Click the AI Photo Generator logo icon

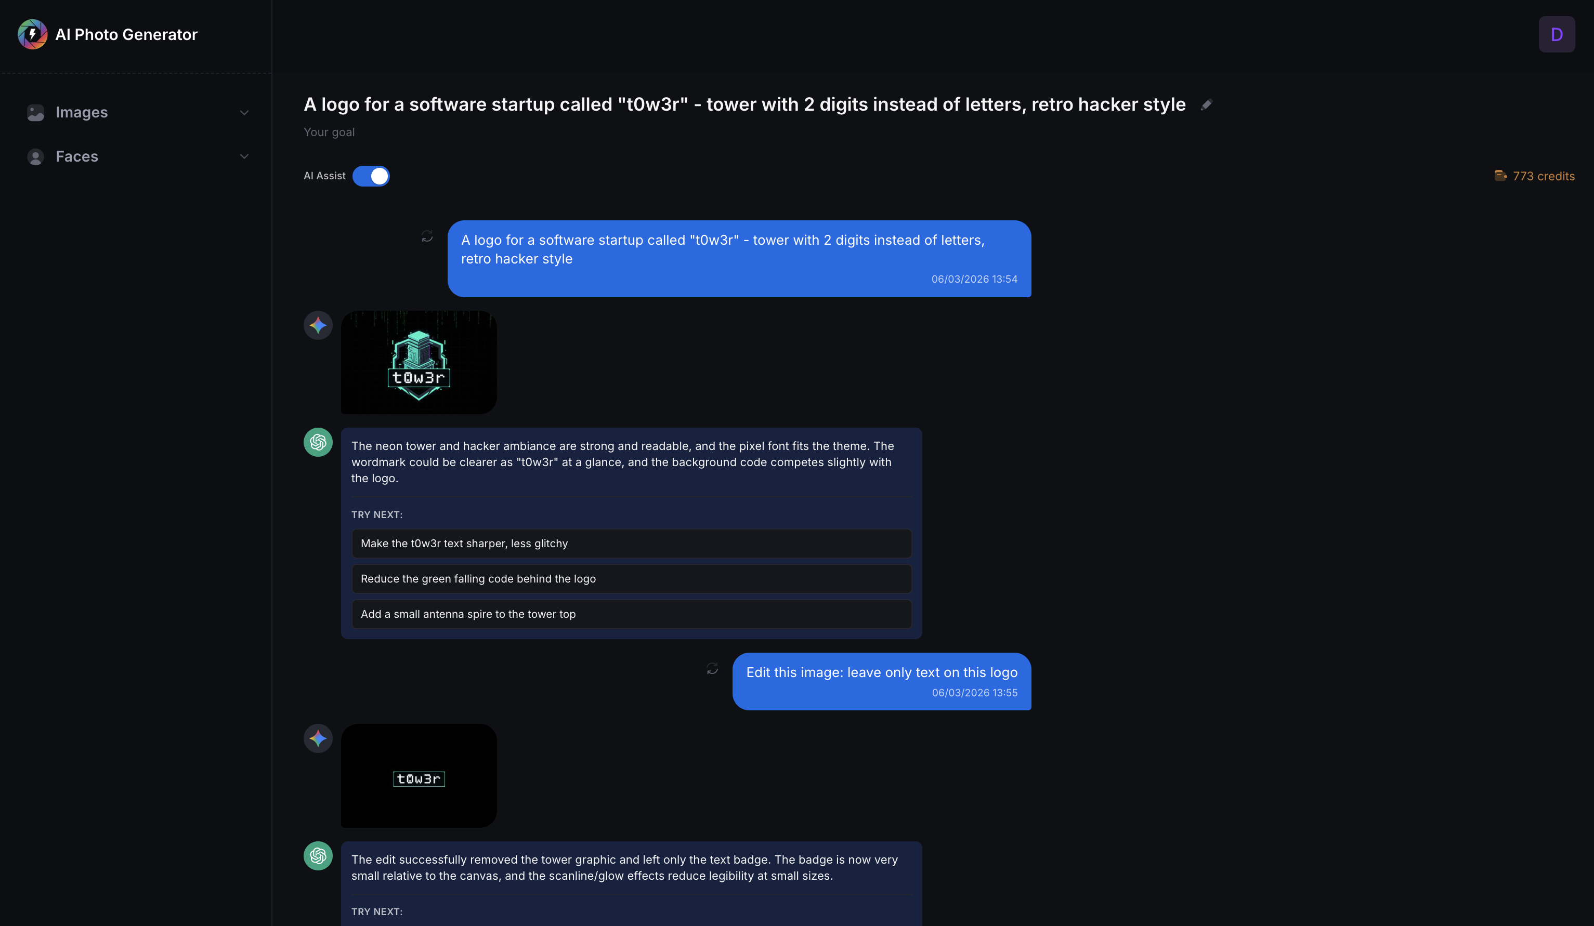32,34
